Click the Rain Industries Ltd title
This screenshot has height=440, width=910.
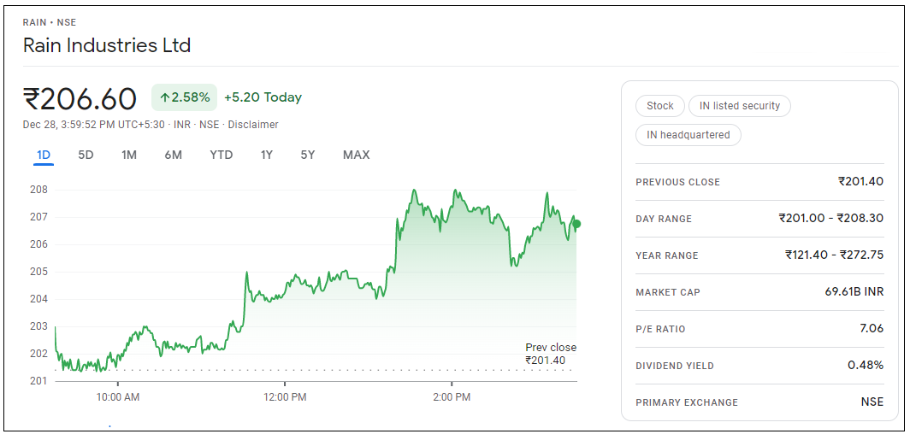point(107,45)
